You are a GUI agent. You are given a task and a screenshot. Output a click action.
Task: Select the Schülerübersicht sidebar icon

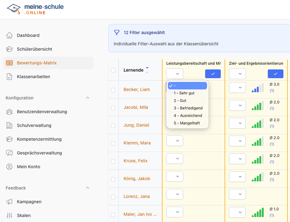pyautogui.click(x=9, y=49)
